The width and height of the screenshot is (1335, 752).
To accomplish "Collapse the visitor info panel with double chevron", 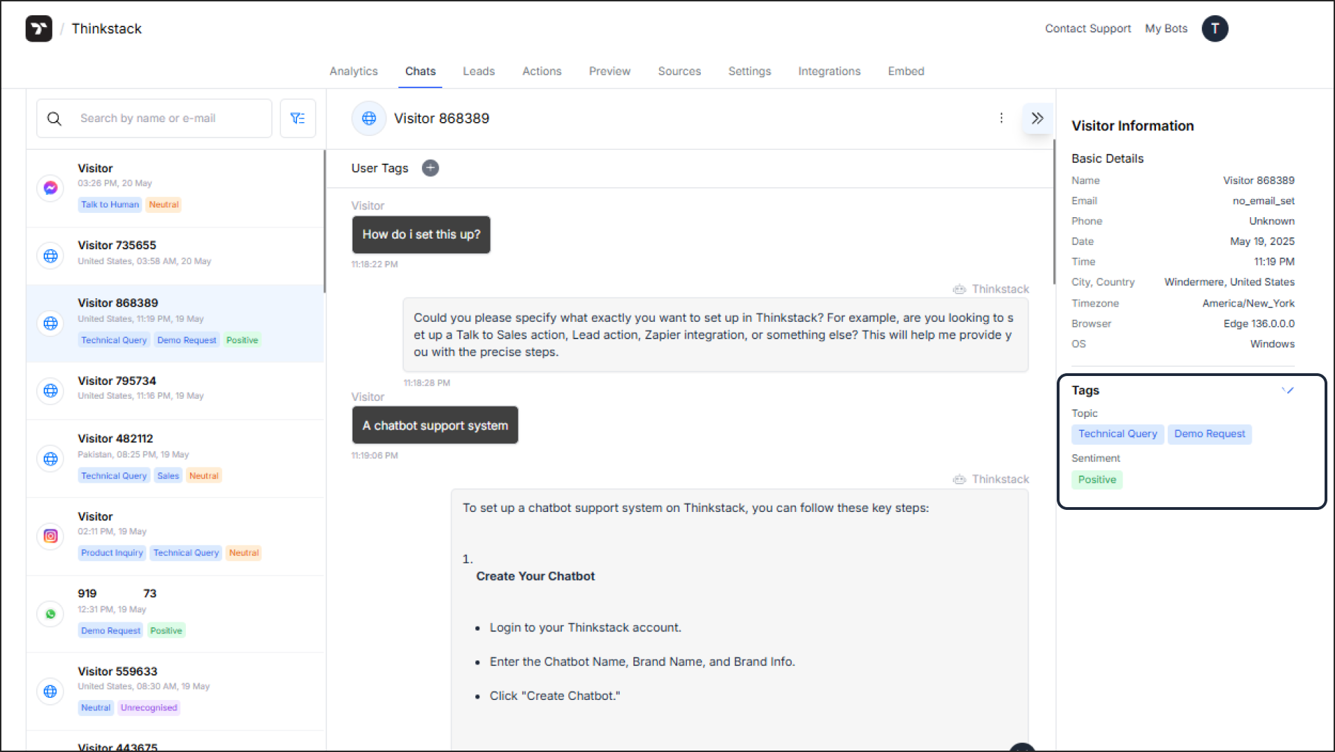I will 1037,118.
